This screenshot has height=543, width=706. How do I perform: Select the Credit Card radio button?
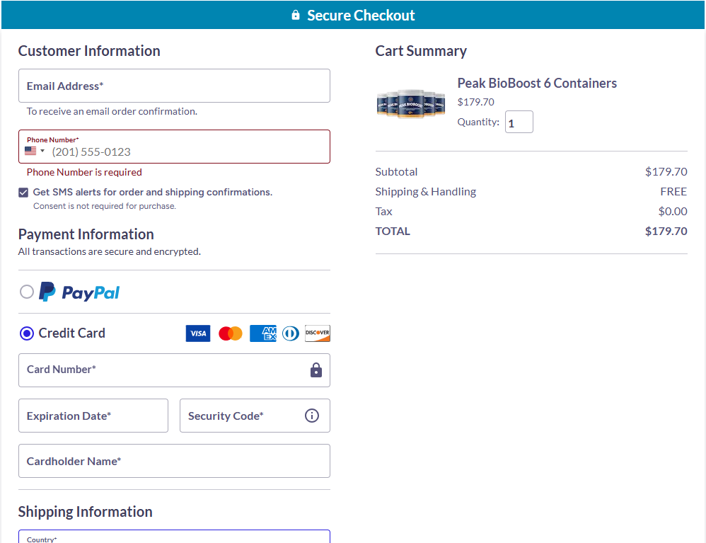pos(27,333)
